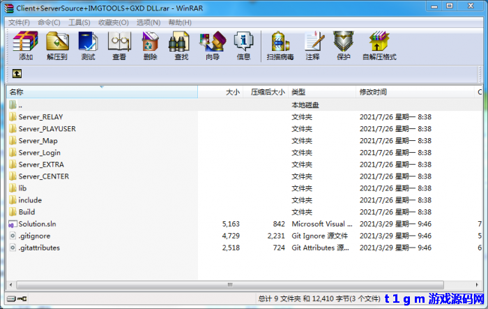Click the 删除 (Delete) toolbar icon
The width and height of the screenshot is (488, 309).
(x=150, y=46)
